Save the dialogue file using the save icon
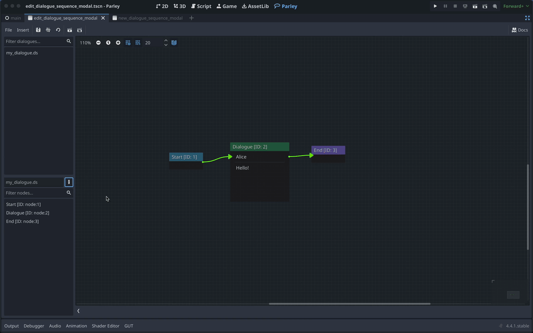Screen dimensions: 533x333 38,30
